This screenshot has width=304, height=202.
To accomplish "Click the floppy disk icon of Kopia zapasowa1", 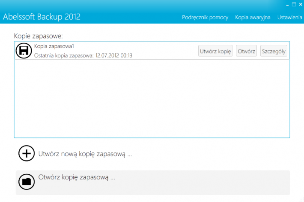I will coord(24,51).
